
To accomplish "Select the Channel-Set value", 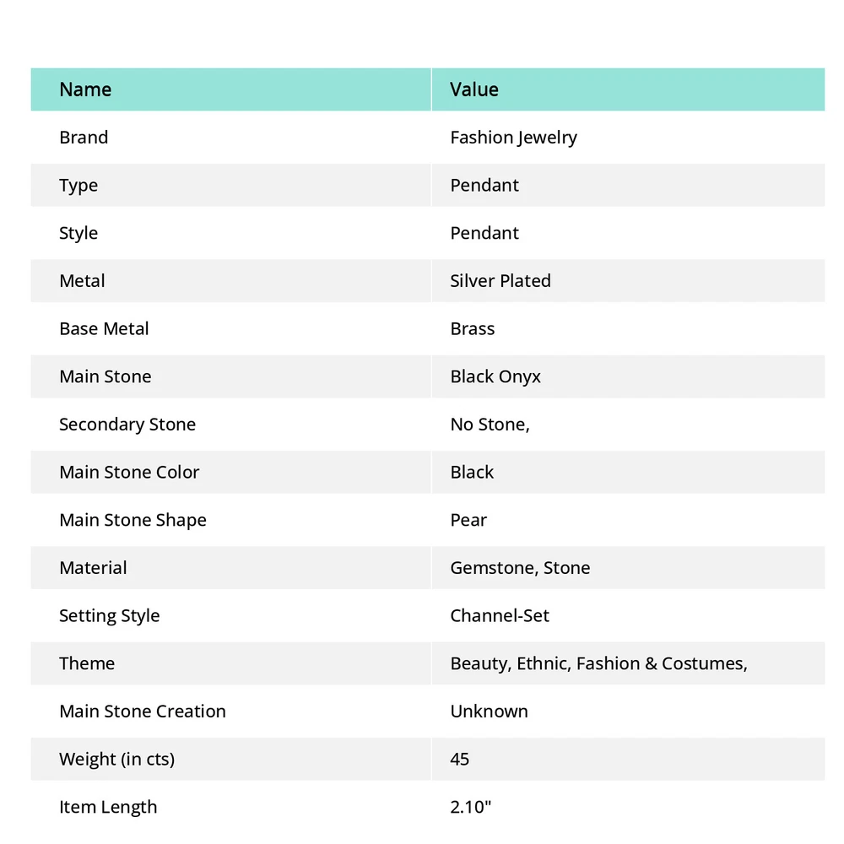I will pyautogui.click(x=500, y=616).
